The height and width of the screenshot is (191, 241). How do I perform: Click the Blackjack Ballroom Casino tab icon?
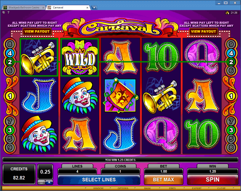pyautogui.click(x=5, y=7)
